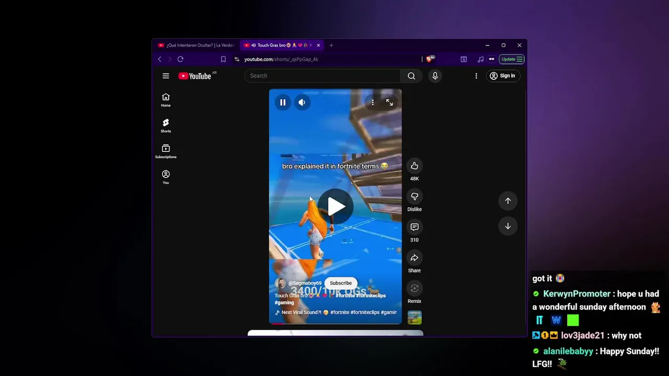Click the Sign in button
Viewport: 669px width, 376px height.
pyautogui.click(x=502, y=76)
